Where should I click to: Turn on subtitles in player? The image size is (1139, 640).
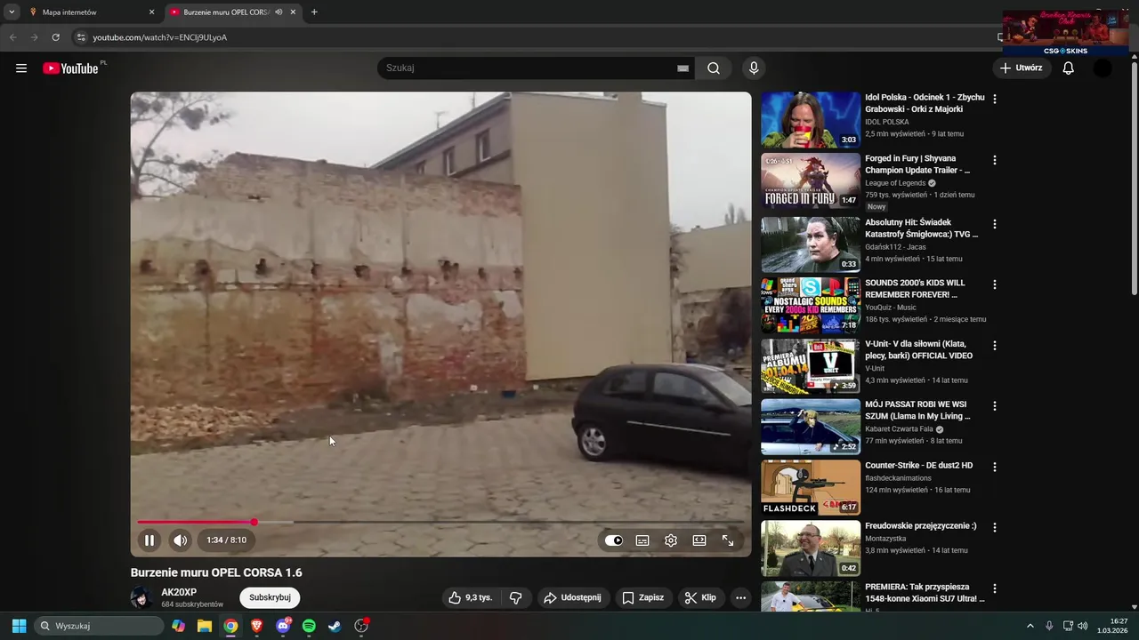tap(642, 540)
